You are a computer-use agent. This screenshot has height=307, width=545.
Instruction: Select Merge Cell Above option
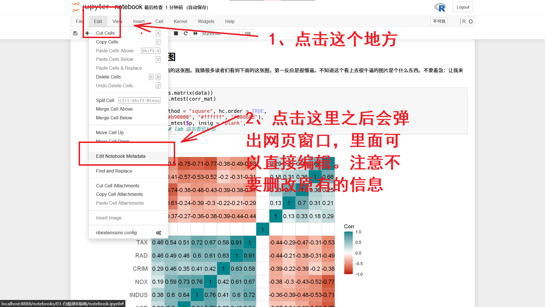114,109
